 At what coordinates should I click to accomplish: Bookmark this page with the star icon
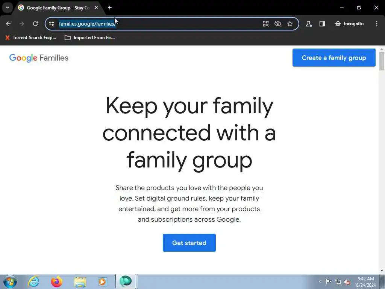pos(290,24)
